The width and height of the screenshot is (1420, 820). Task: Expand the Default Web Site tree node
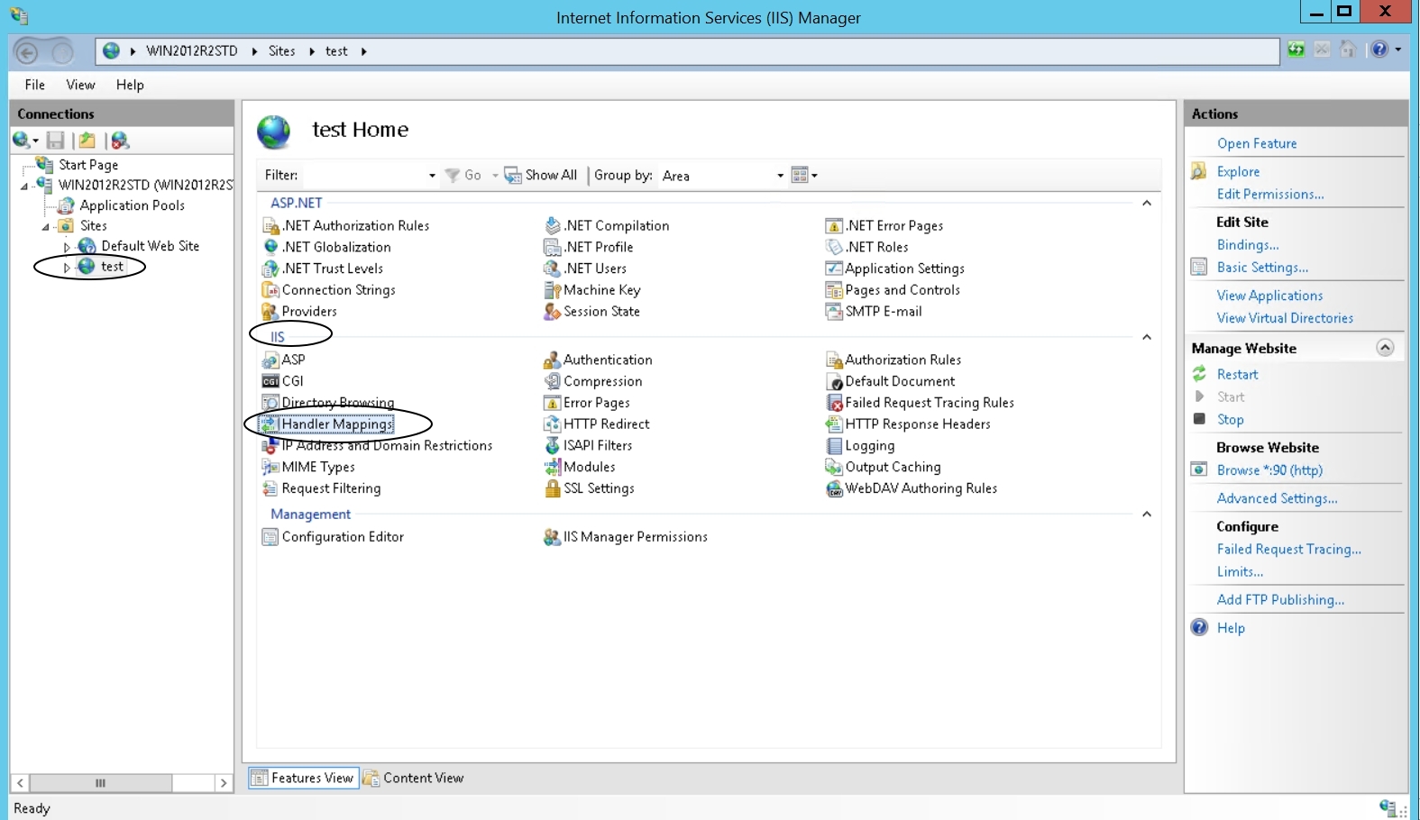(67, 247)
